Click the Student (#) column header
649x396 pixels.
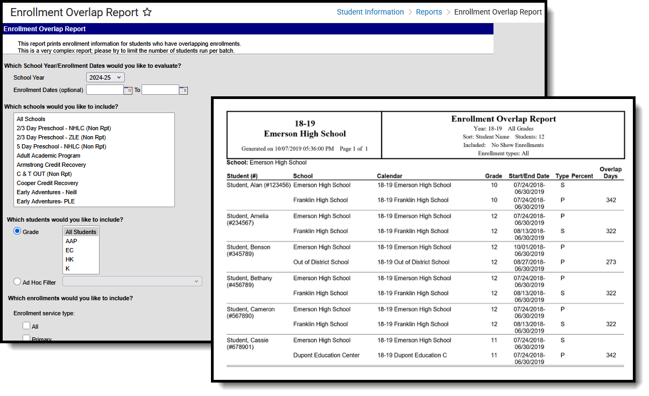pos(242,176)
